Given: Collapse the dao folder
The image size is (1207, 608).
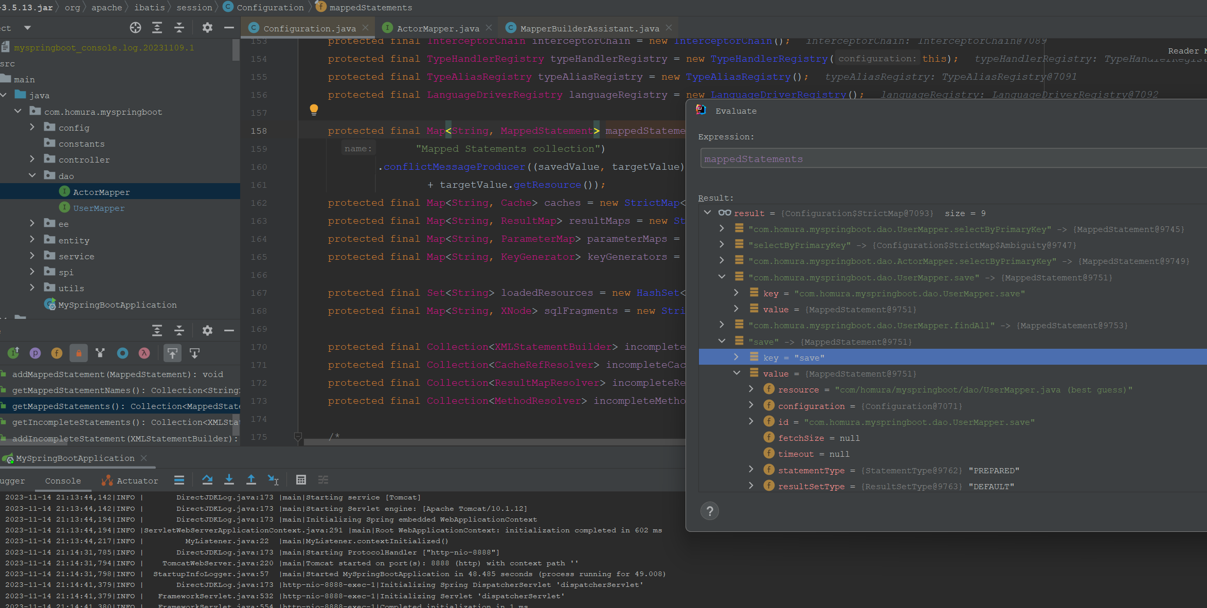Looking at the screenshot, I should pos(32,176).
